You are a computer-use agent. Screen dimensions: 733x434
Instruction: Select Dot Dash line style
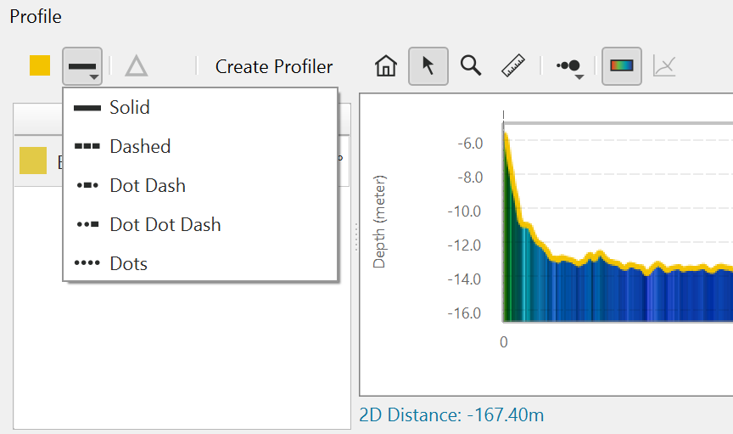pos(147,186)
